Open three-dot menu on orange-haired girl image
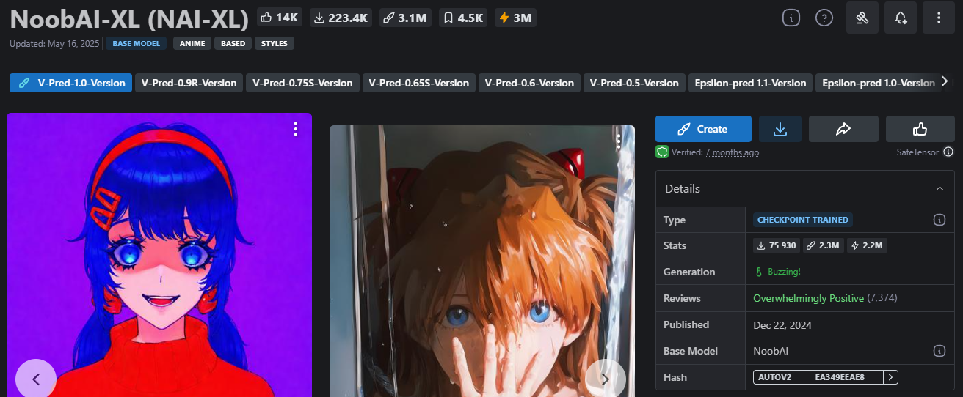Viewport: 963px width, 397px height. point(620,141)
